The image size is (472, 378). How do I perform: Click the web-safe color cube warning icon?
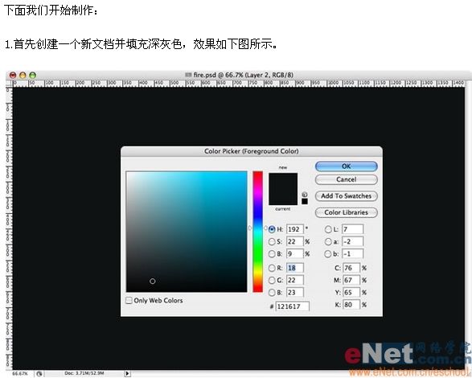(x=305, y=195)
